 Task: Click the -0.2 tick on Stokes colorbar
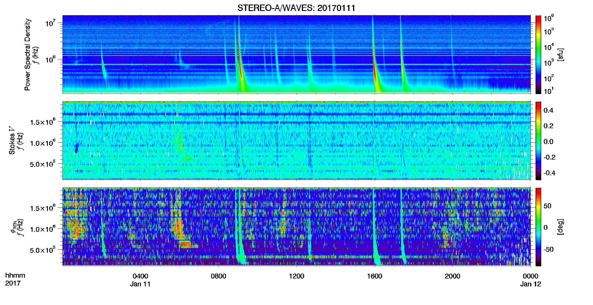point(549,157)
